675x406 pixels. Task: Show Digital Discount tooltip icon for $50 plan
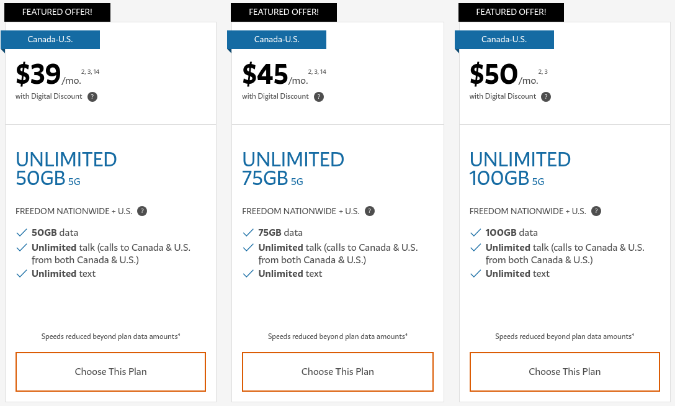click(546, 96)
